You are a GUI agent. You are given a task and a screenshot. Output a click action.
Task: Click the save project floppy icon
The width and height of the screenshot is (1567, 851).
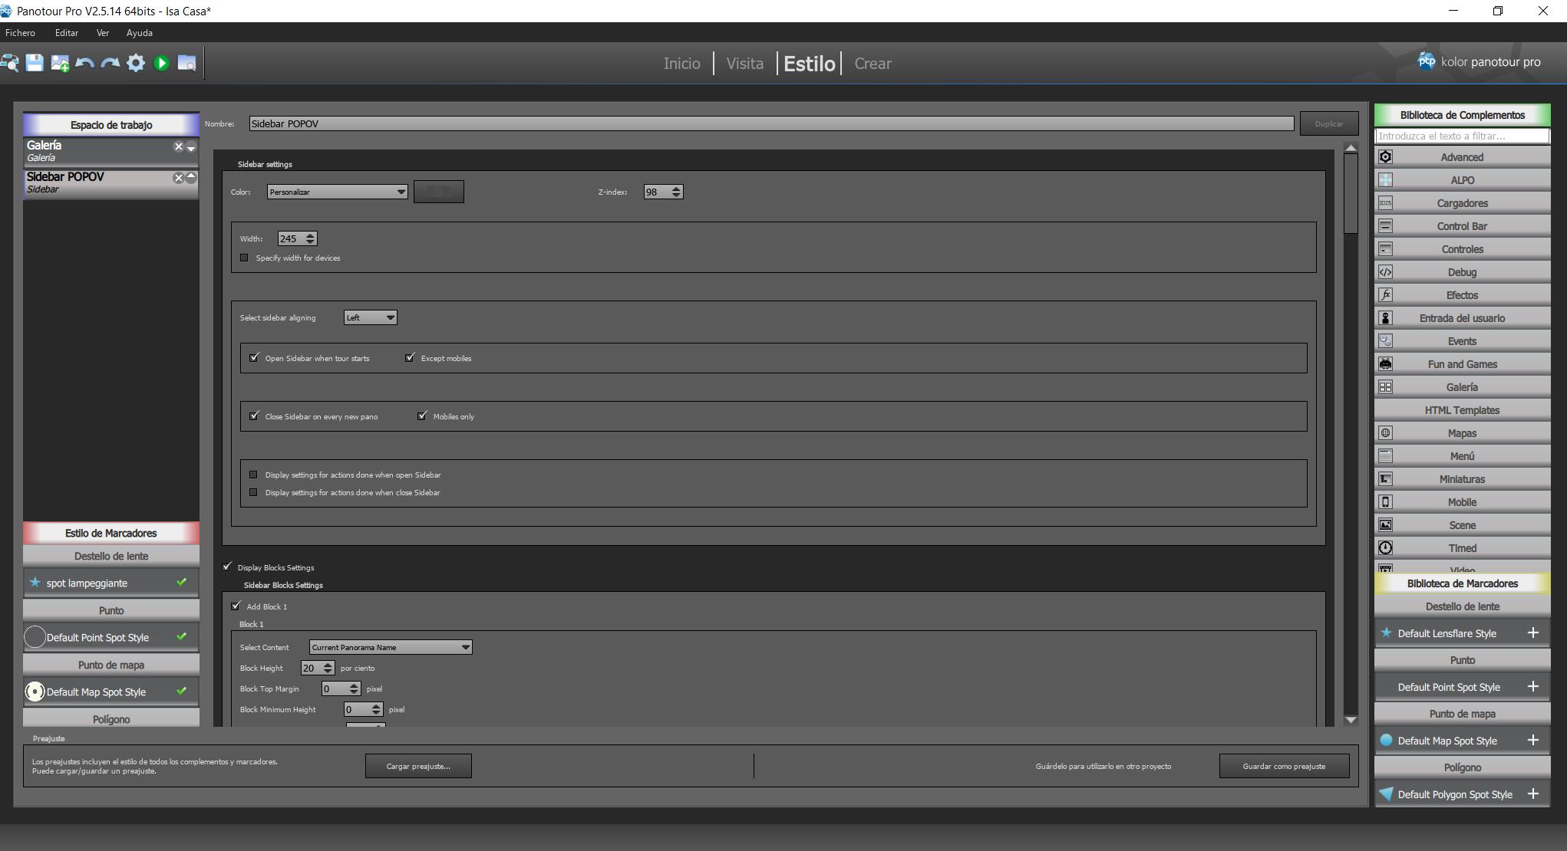coord(35,64)
